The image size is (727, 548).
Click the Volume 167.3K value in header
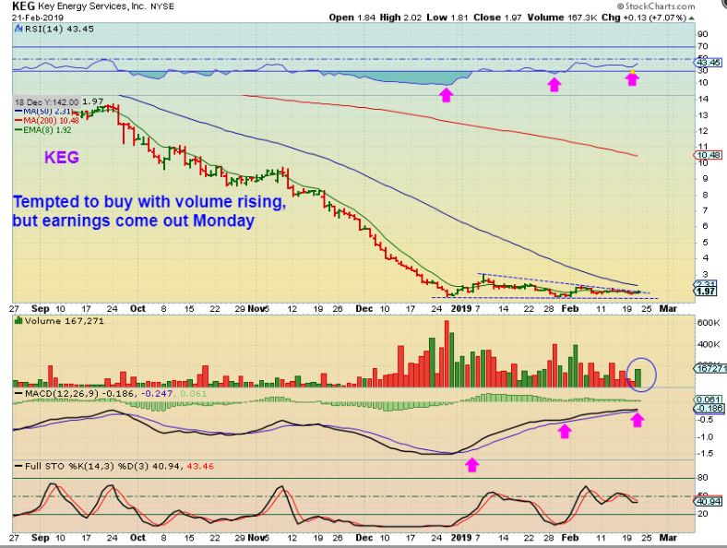click(562, 18)
